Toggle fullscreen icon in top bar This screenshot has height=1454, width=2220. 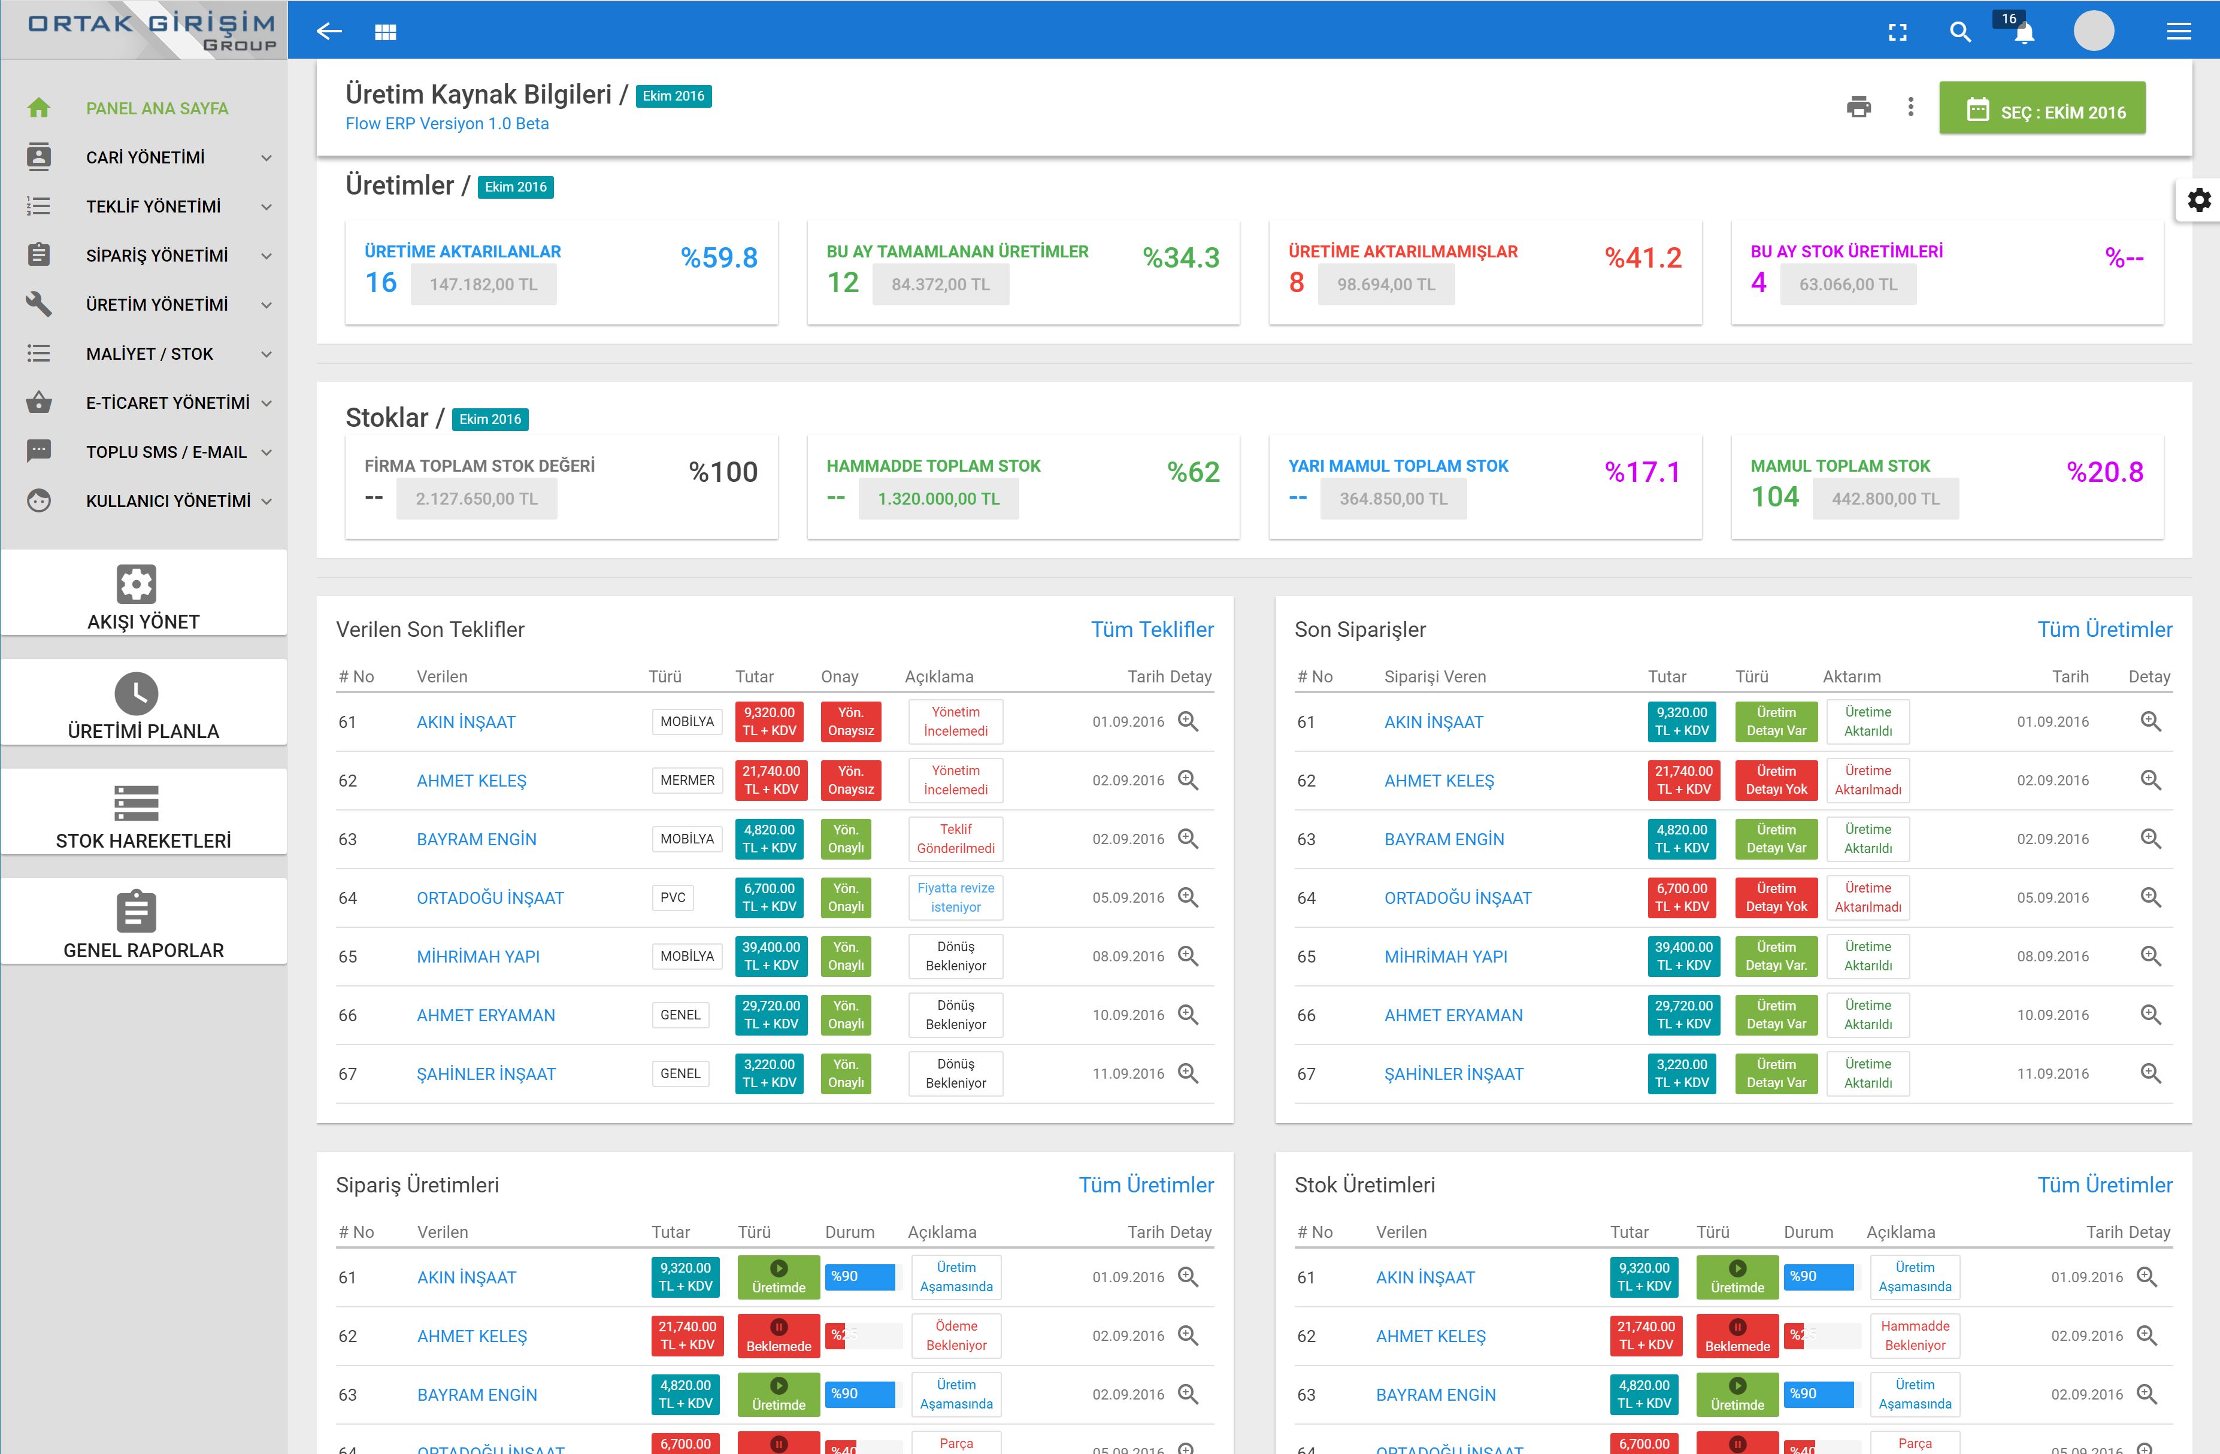[1897, 33]
